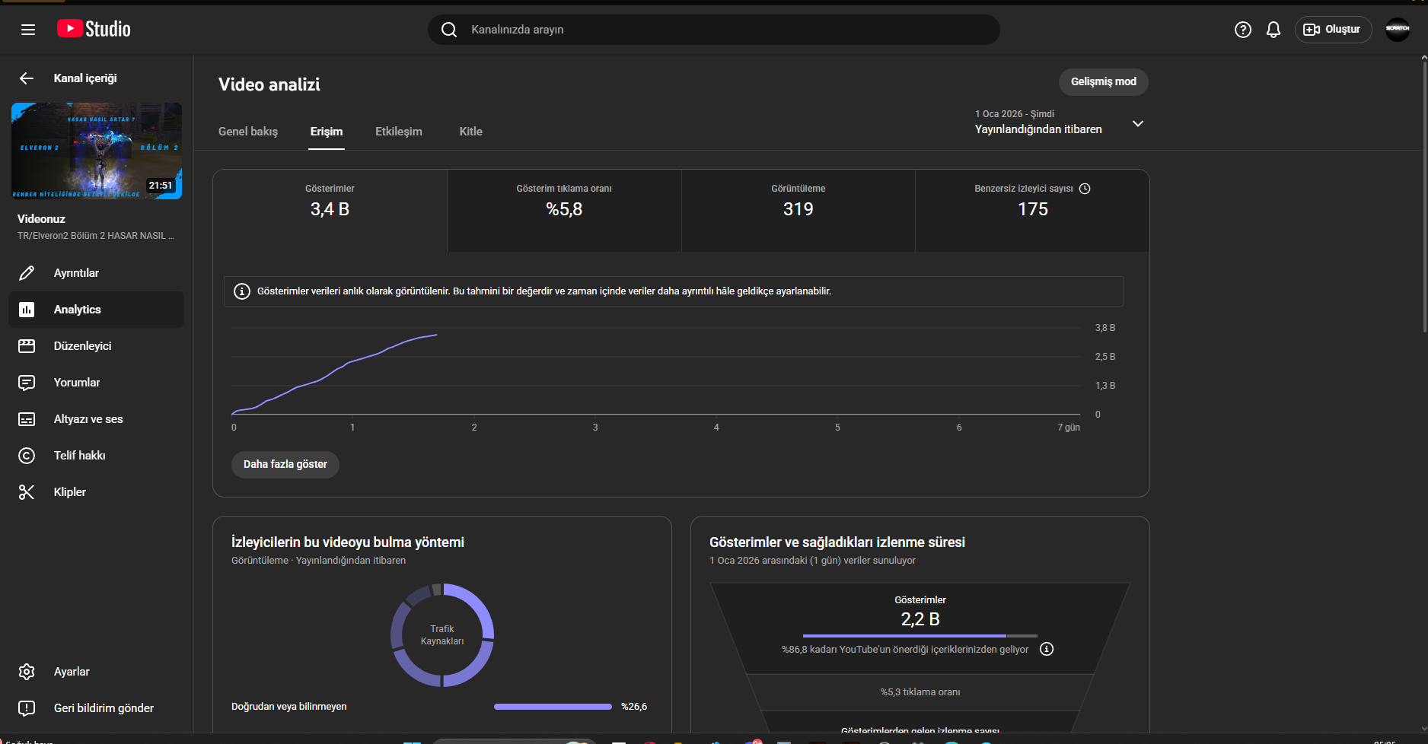Open the help question mark icon
The height and width of the screenshot is (744, 1428).
pos(1243,30)
